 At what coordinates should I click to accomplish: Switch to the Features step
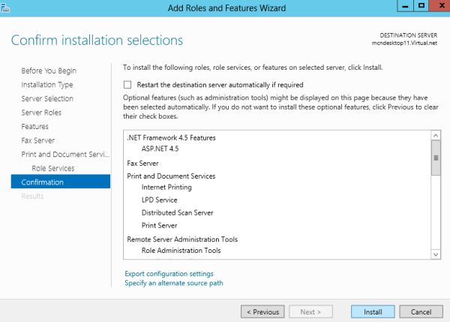coord(35,126)
